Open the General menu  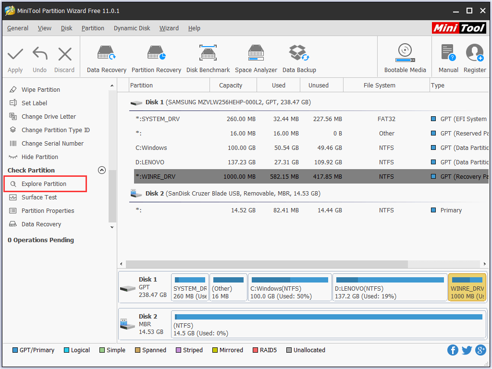[x=18, y=28]
